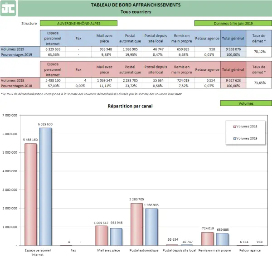The height and width of the screenshot is (272, 272).
Task: Click the 2018 Mail avec pièce bar
Action: [101, 236]
